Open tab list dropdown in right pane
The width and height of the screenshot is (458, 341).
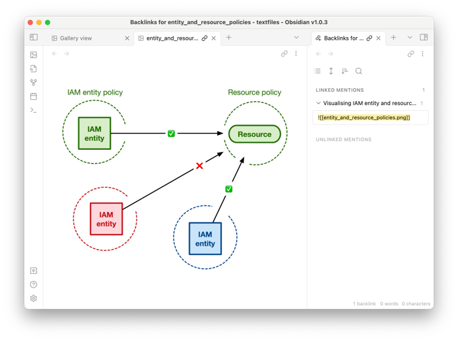pyautogui.click(x=410, y=37)
